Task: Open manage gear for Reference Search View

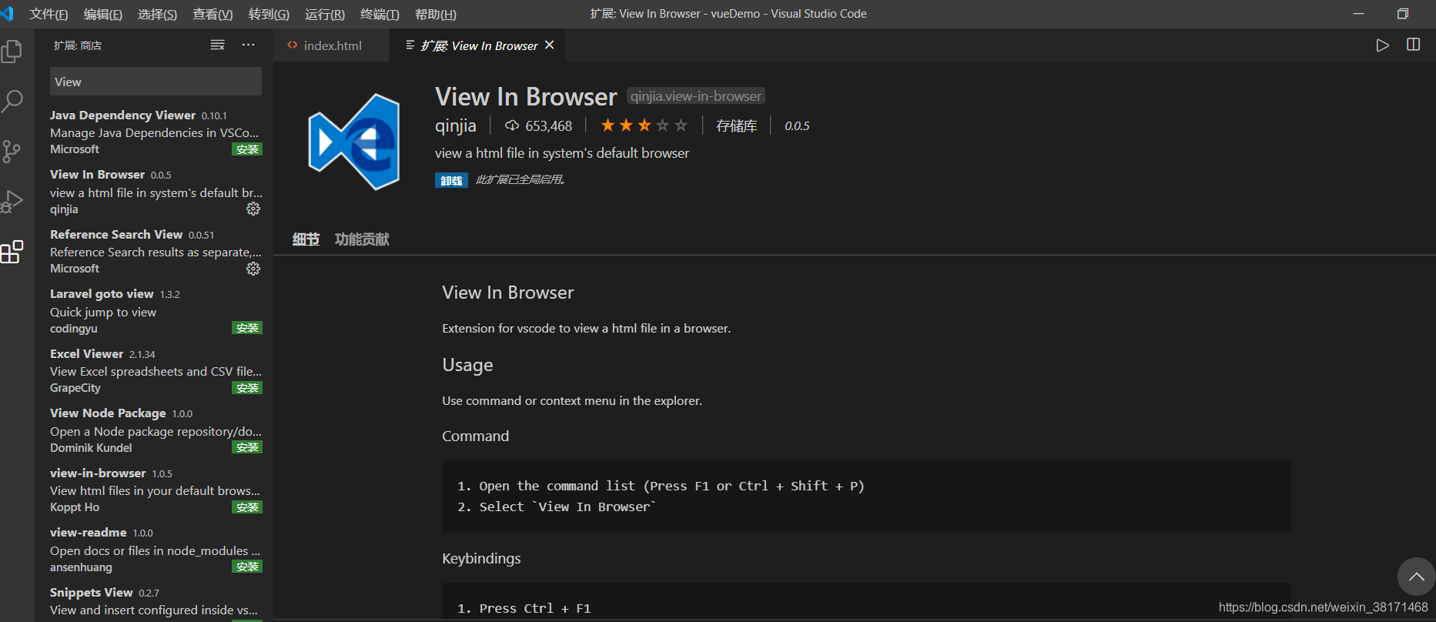Action: pyautogui.click(x=253, y=269)
